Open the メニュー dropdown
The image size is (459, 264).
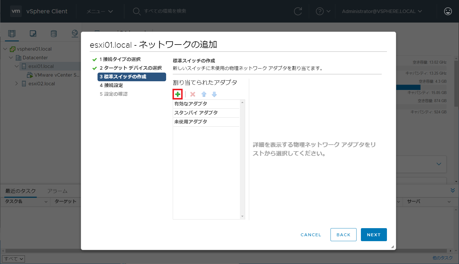coord(100,11)
